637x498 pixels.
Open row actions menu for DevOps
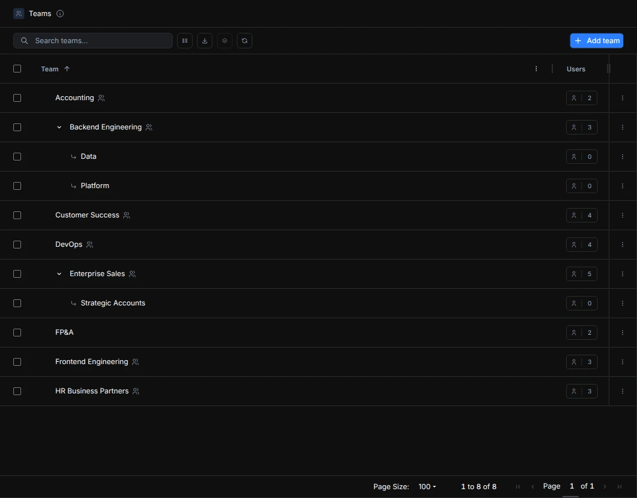(623, 245)
